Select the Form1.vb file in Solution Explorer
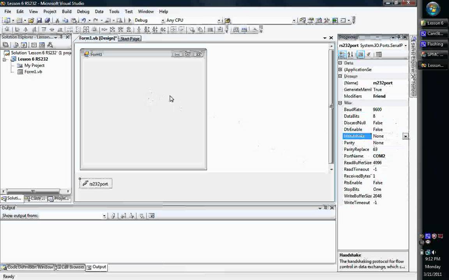This screenshot has height=280, width=449. click(33, 72)
